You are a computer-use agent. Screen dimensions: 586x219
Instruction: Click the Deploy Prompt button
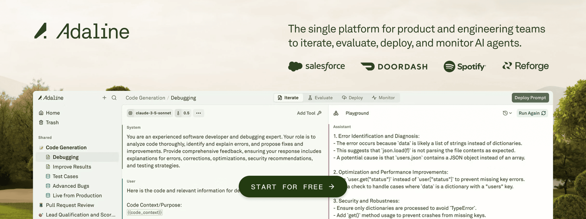(530, 98)
